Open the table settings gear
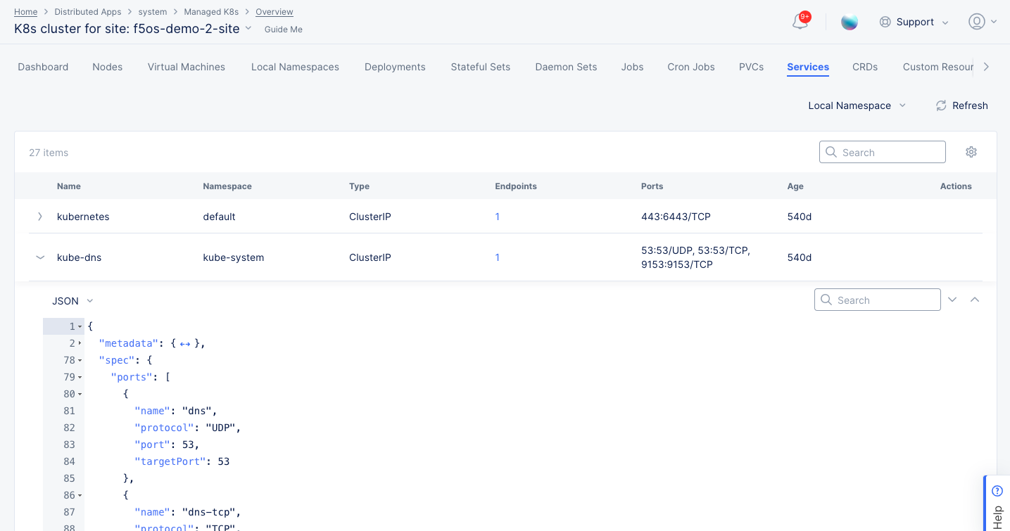This screenshot has width=1010, height=531. 971,152
